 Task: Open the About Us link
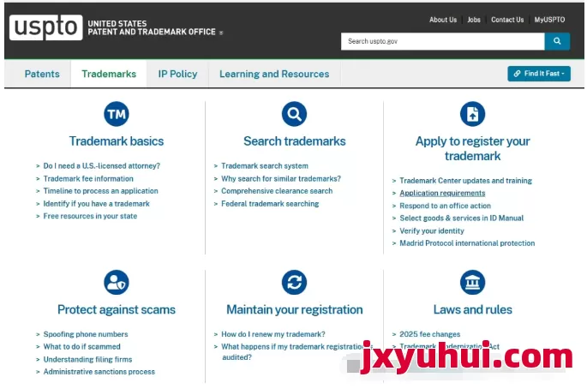(443, 20)
